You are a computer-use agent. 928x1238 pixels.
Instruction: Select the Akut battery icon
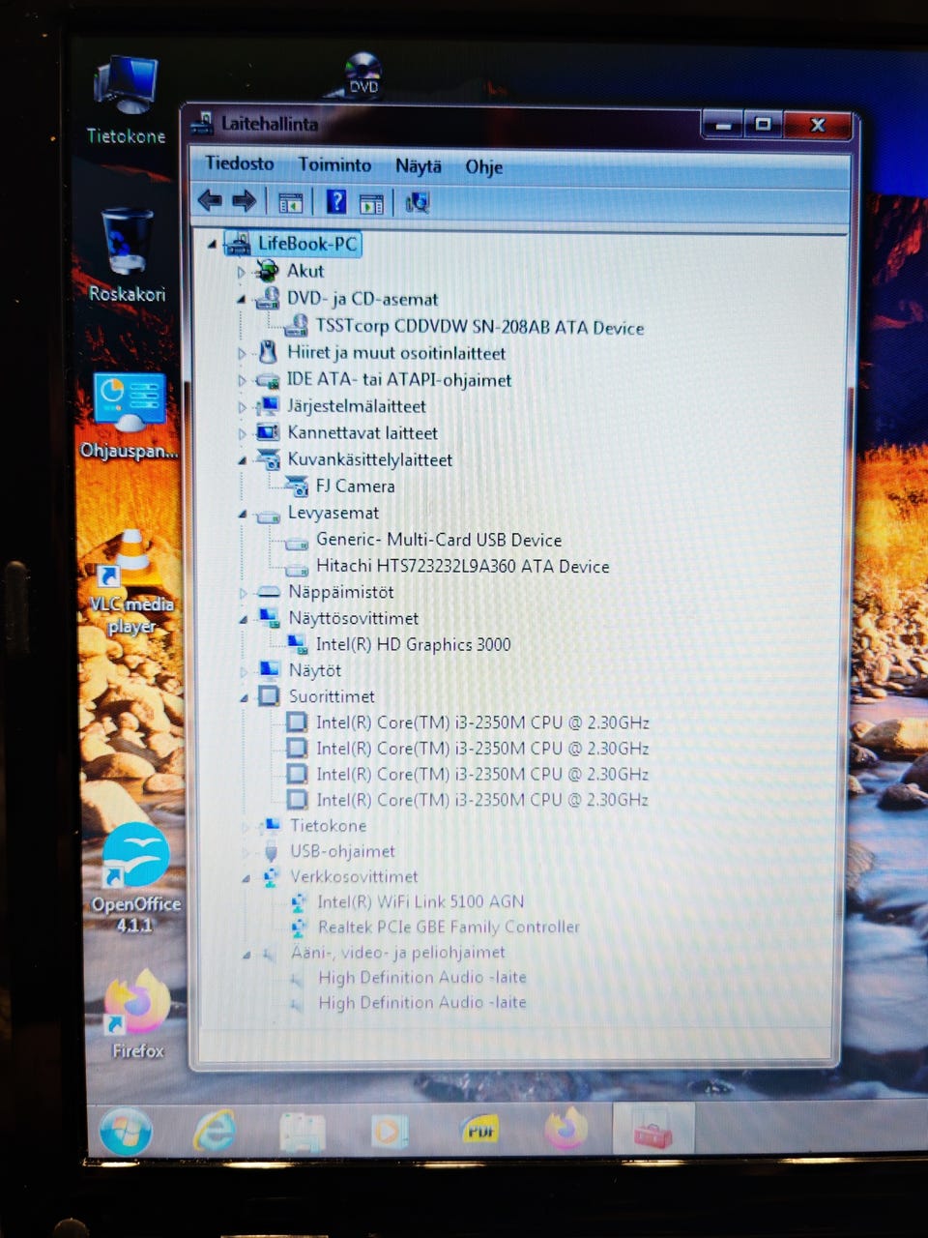click(x=268, y=271)
